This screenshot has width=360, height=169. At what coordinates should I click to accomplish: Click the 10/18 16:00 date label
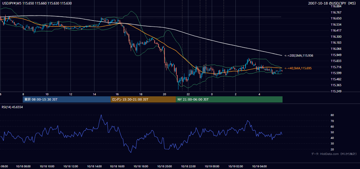point(117,166)
